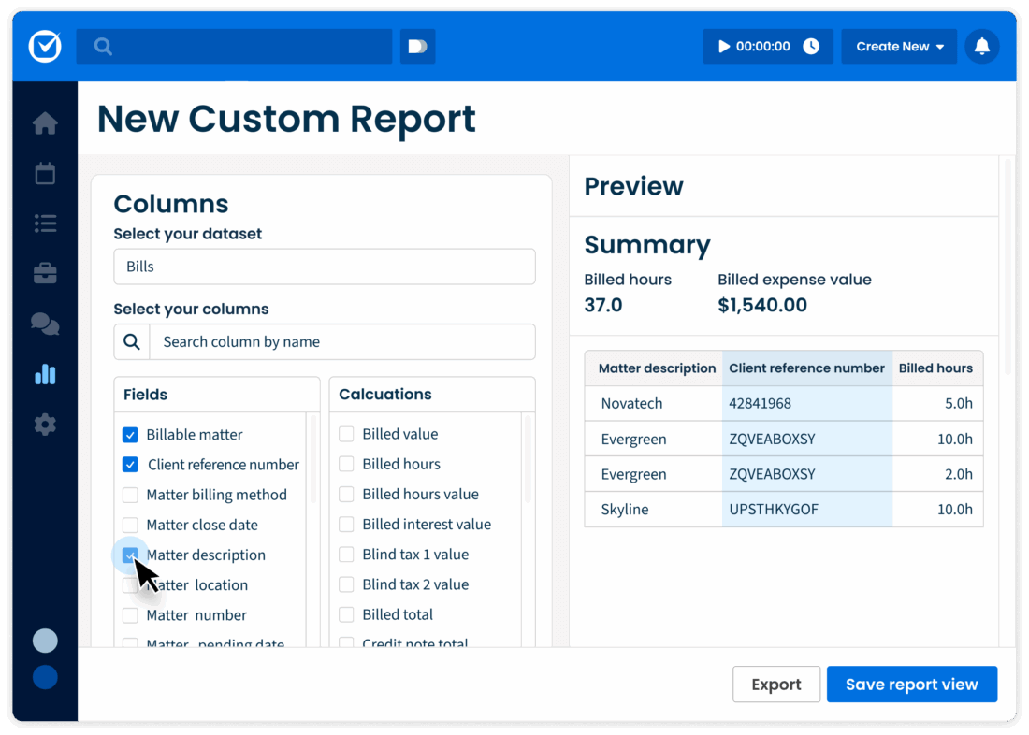Enable the Billed hours calculation
1029x735 pixels.
[x=346, y=464]
